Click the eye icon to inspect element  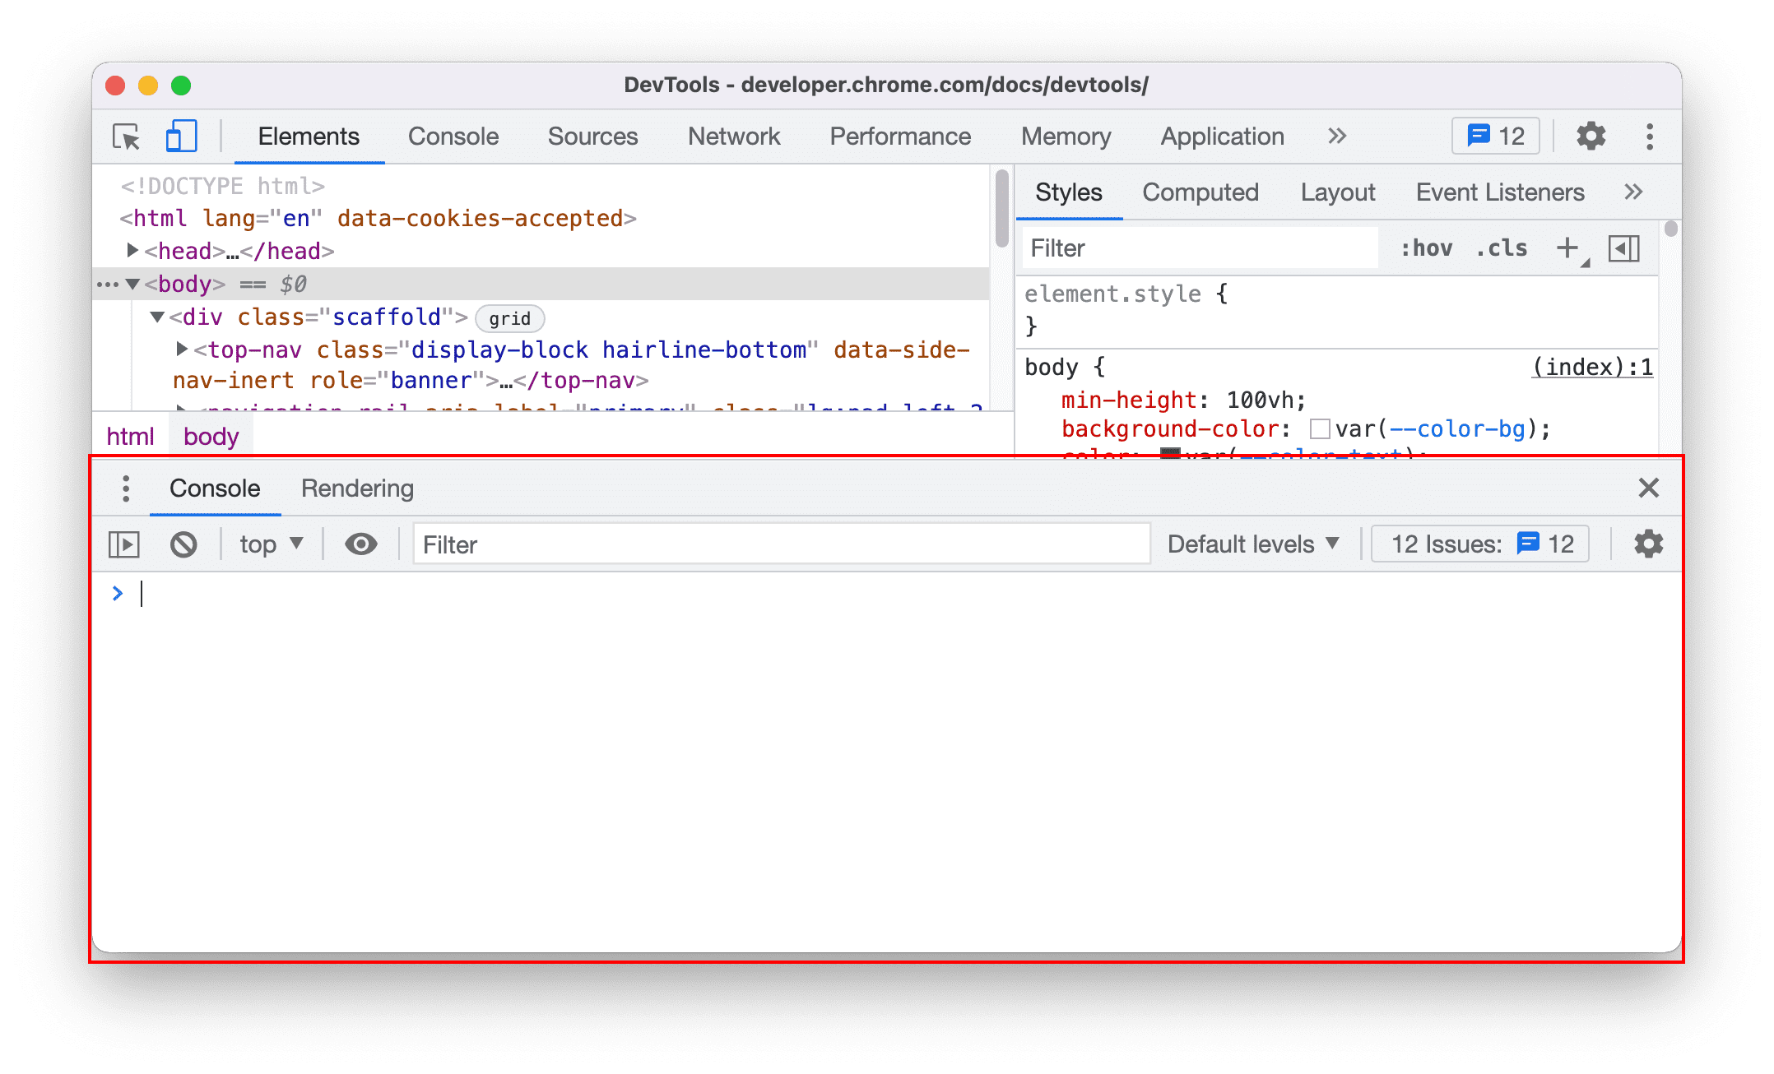click(361, 544)
